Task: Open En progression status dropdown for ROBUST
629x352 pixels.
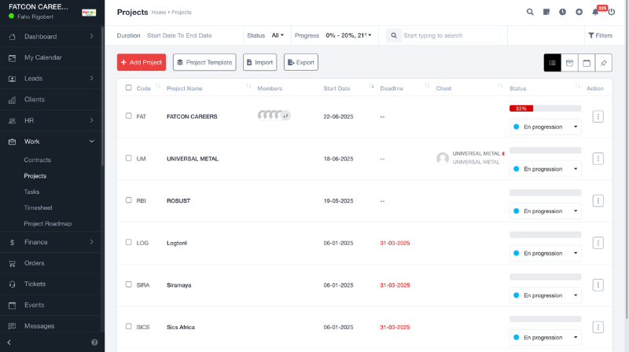Action: coord(545,211)
